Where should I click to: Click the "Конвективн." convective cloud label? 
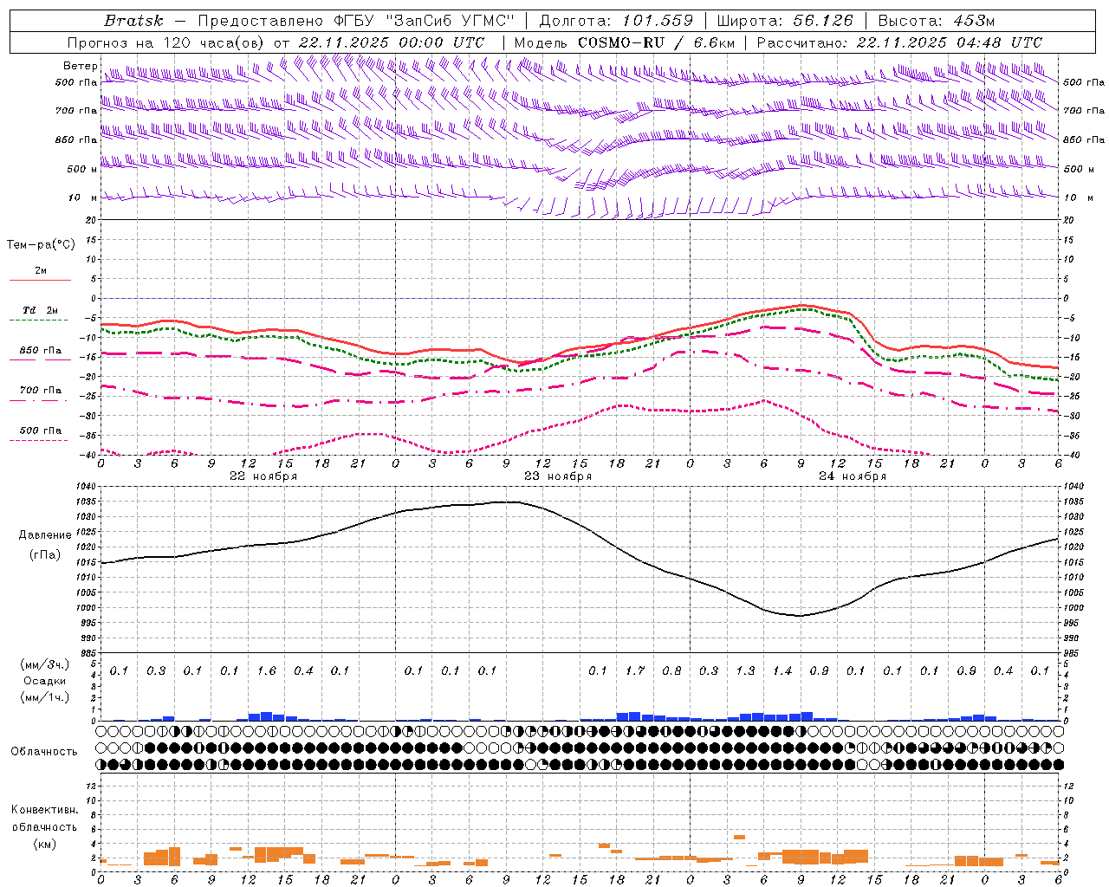[44, 810]
